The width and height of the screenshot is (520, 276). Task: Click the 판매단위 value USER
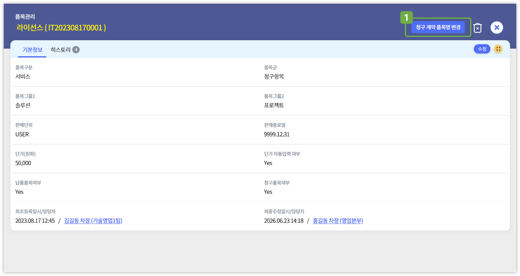coord(22,134)
